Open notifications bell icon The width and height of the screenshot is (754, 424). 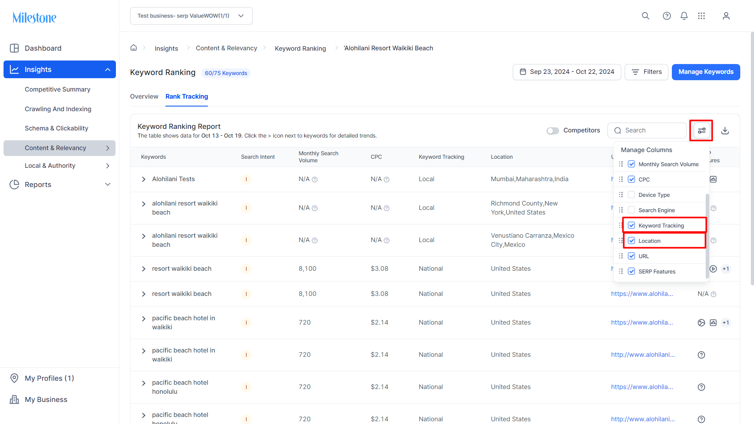point(684,16)
